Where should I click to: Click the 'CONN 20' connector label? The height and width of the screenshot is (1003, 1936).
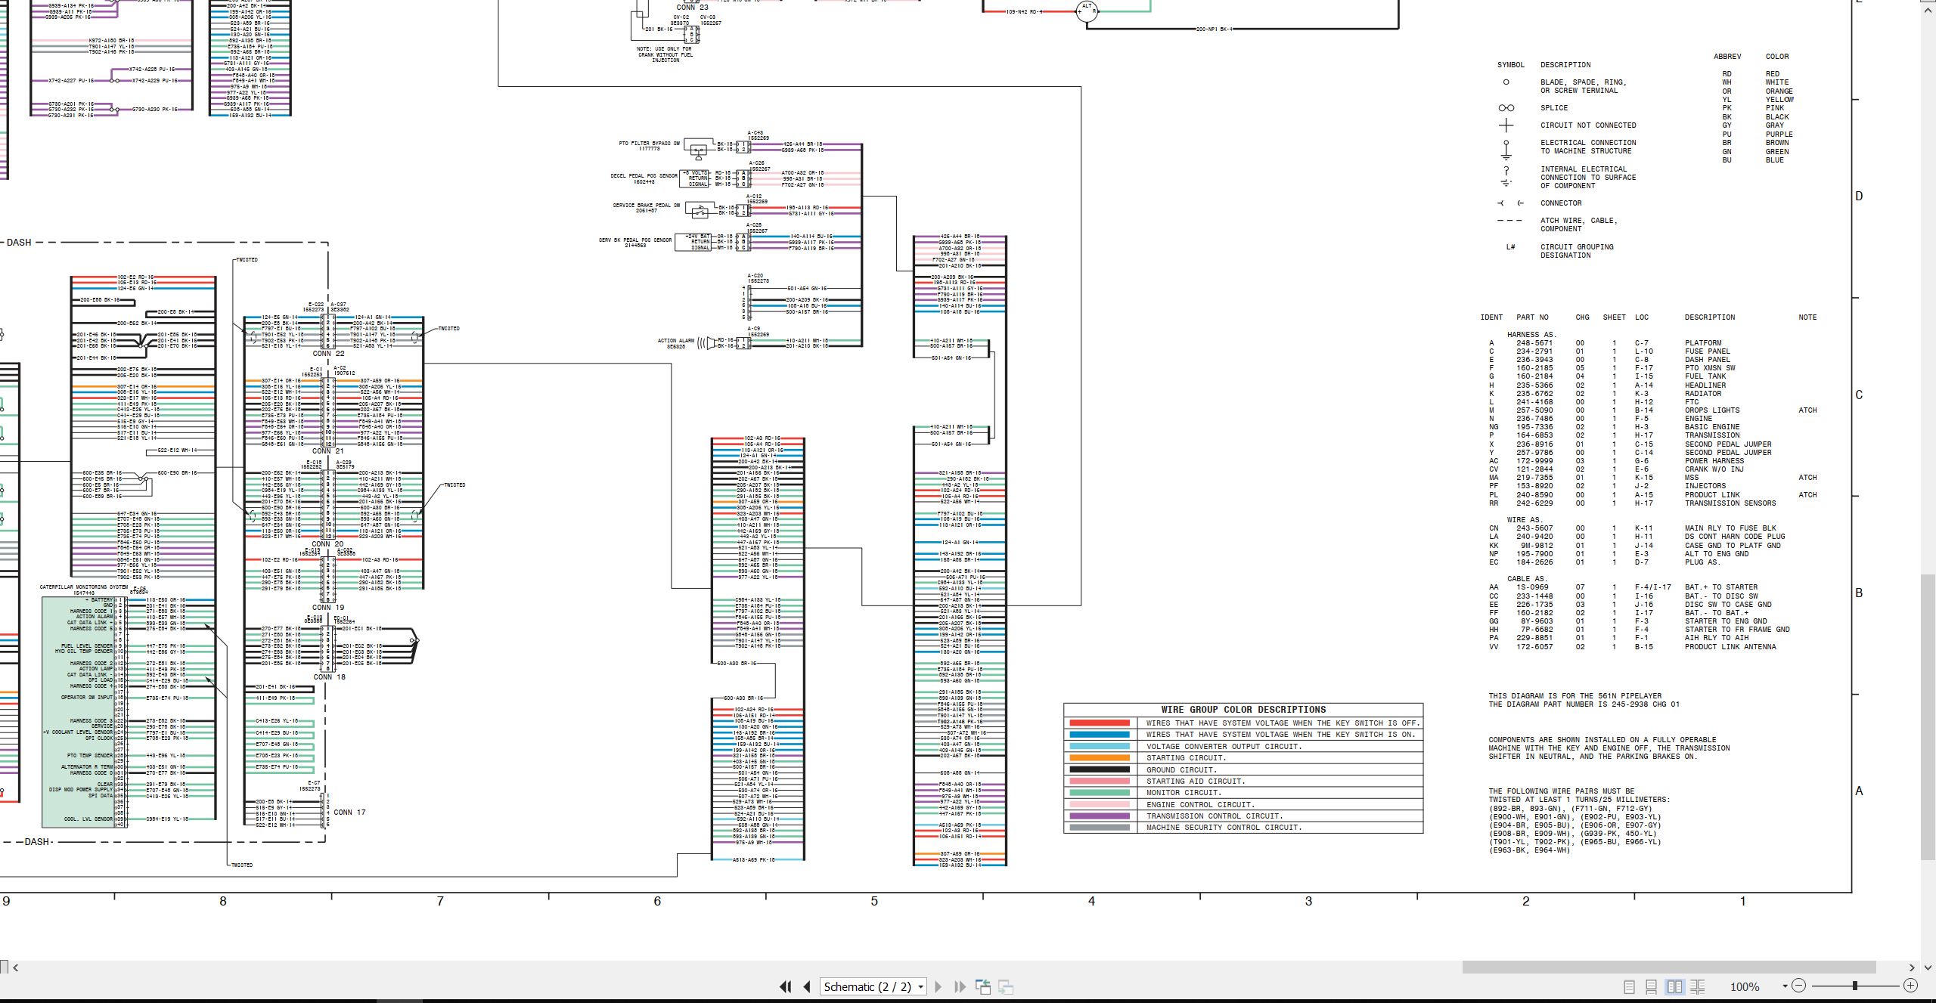[x=327, y=544]
